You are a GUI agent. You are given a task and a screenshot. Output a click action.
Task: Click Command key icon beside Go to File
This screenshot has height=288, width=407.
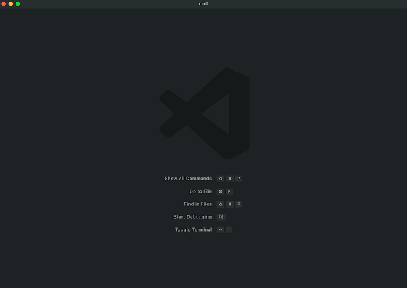tap(220, 191)
